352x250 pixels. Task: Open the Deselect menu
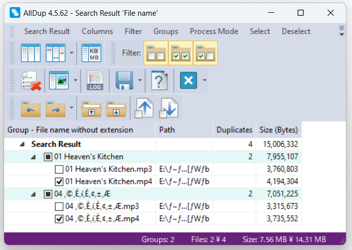[x=296, y=32]
